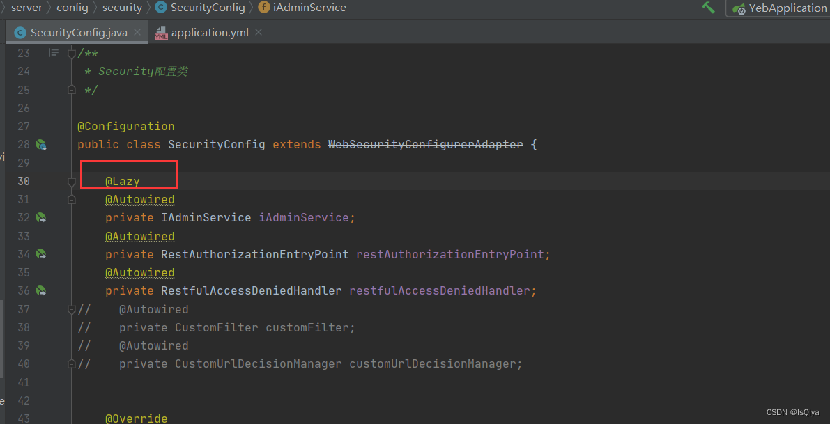Click the YebApplication run configuration icon

(741, 8)
